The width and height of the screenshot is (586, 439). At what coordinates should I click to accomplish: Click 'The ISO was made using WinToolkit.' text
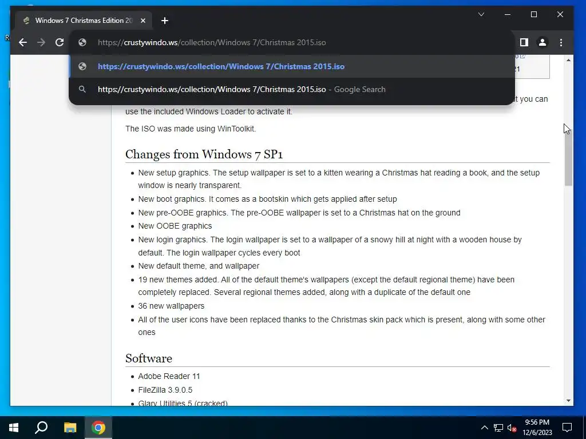point(191,129)
